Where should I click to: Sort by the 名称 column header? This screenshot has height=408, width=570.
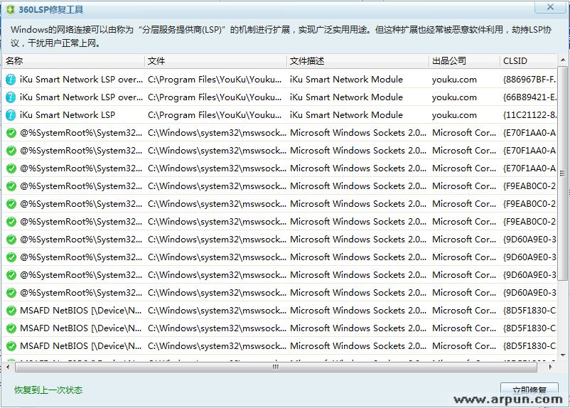click(x=73, y=61)
